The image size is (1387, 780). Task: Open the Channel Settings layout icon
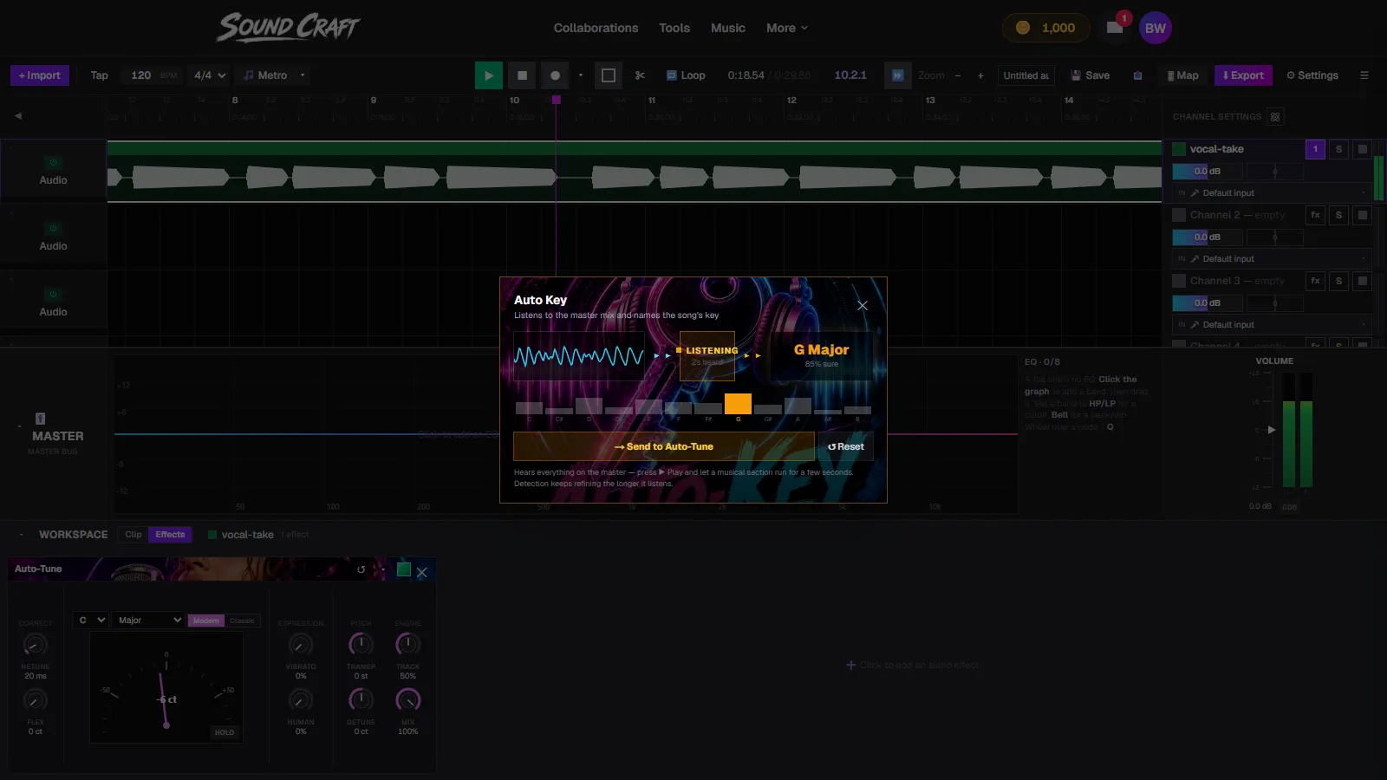point(1274,117)
